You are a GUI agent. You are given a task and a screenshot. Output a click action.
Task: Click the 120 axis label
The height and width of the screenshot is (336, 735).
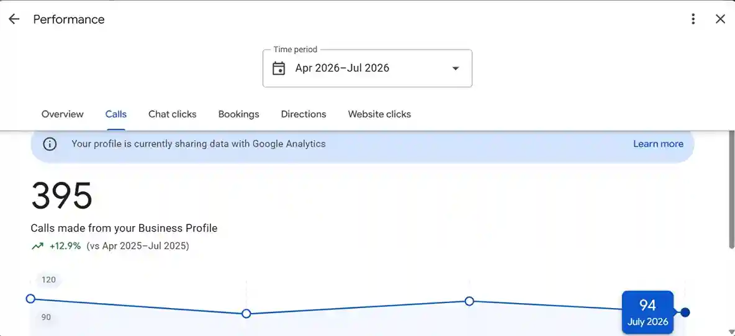click(x=49, y=280)
